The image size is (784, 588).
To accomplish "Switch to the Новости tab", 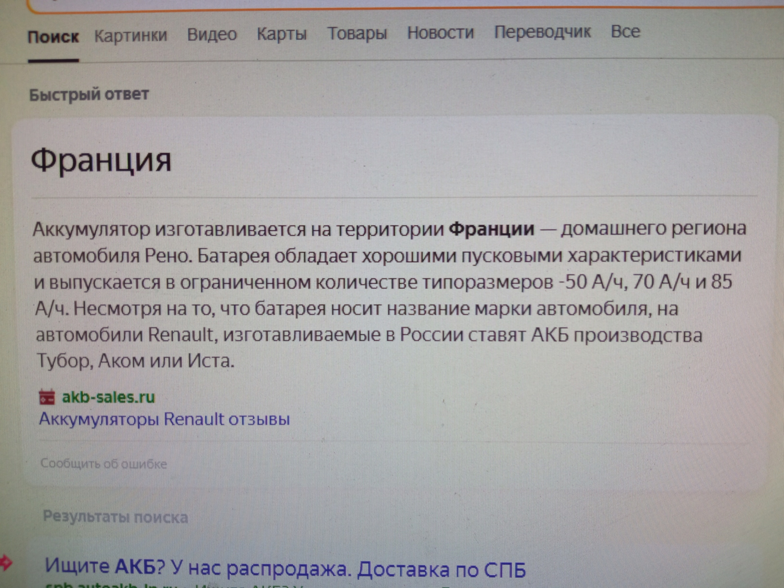I will coord(441,32).
